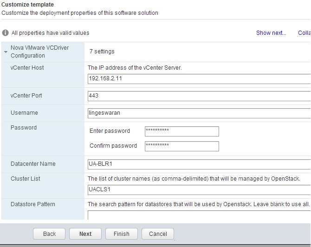Click the Collapse all link
The image size is (311, 247).
[x=305, y=33]
